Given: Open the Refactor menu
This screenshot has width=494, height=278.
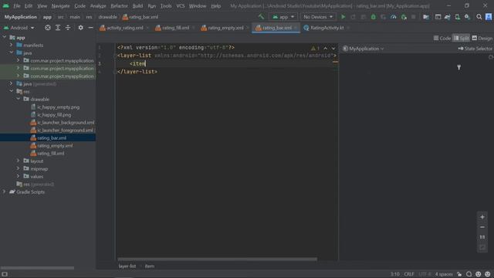Looking at the screenshot, I should [x=119, y=6].
